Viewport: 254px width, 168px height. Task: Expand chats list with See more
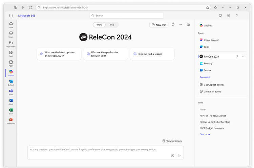click(x=205, y=134)
